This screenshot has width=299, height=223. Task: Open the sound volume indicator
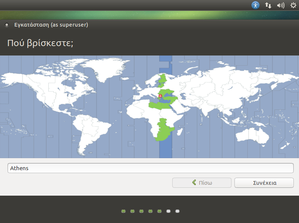[x=280, y=5]
